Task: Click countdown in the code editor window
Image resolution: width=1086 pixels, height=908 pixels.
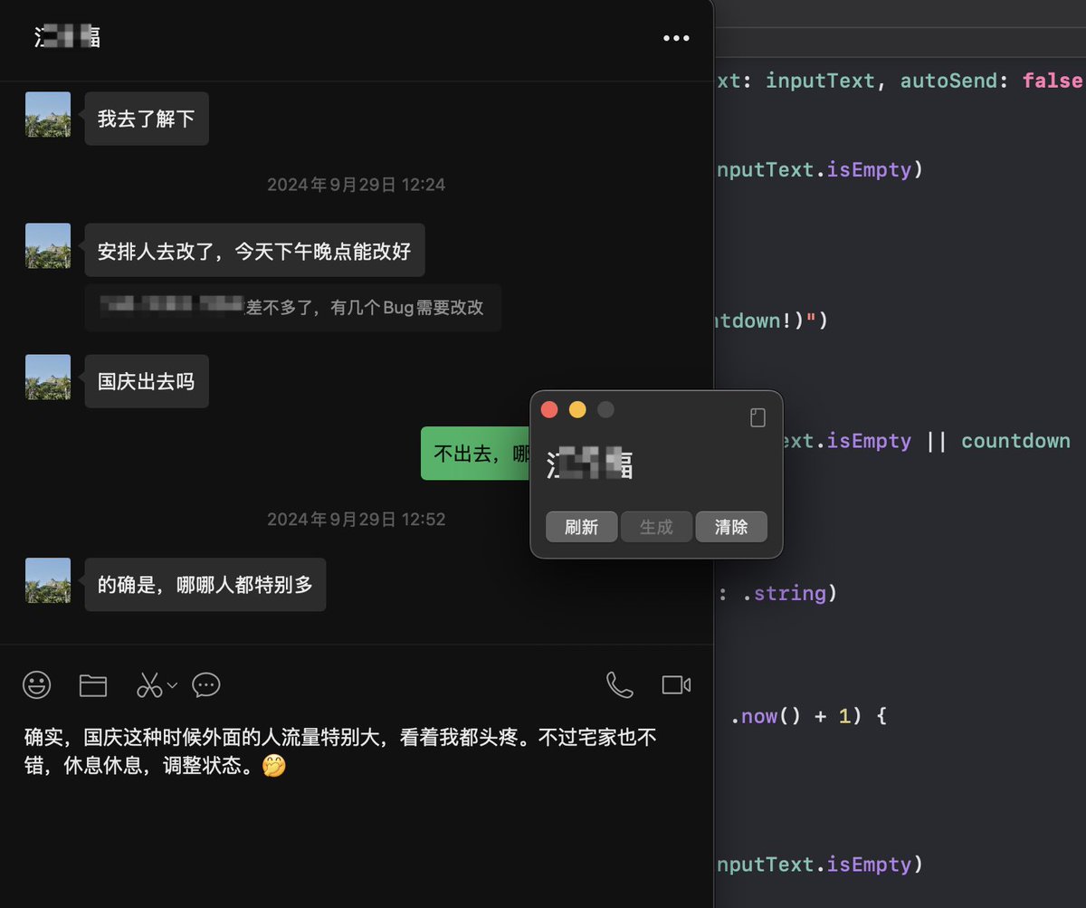Action: (x=1015, y=441)
